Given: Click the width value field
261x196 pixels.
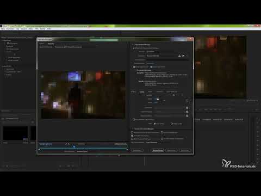Looking at the screenshot, I should [156, 99].
